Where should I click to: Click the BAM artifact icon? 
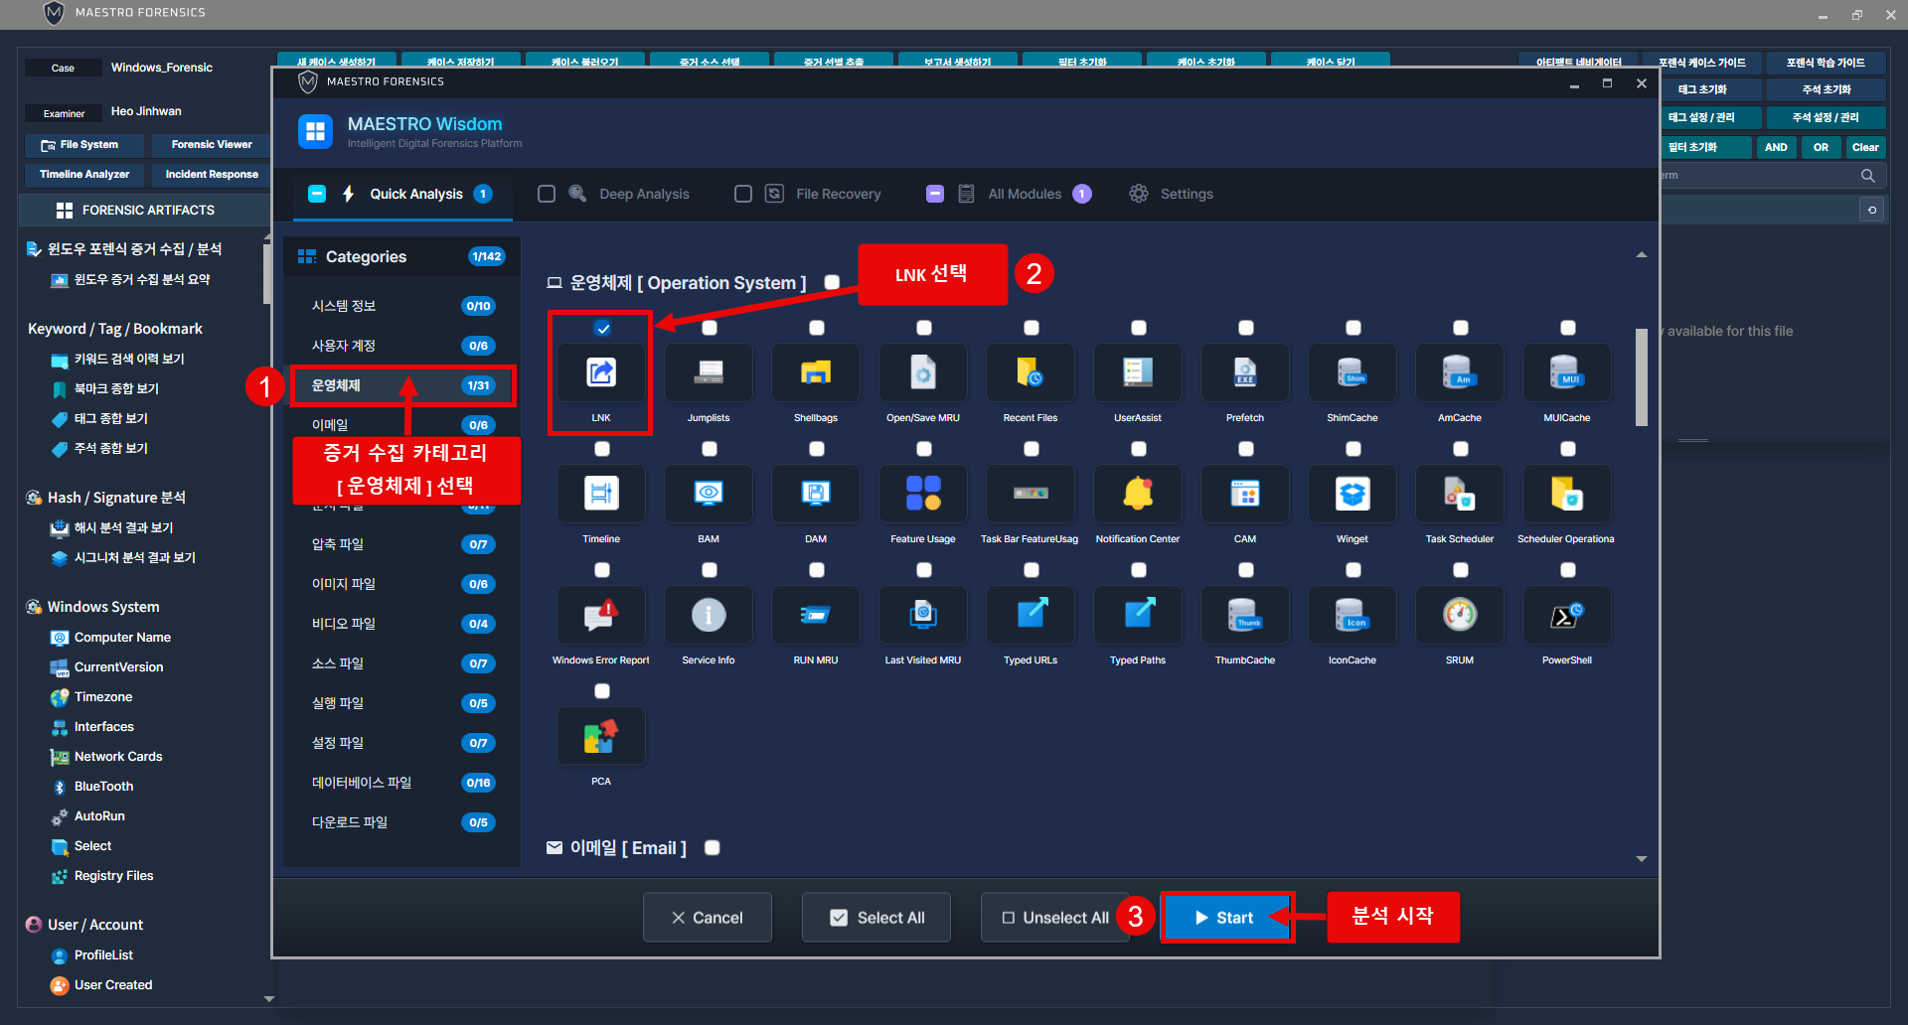coord(709,494)
